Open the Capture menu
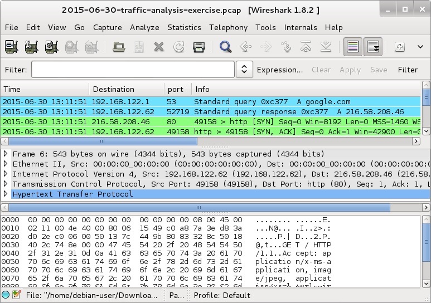Screen dimensions: 431x303 pos(108,27)
